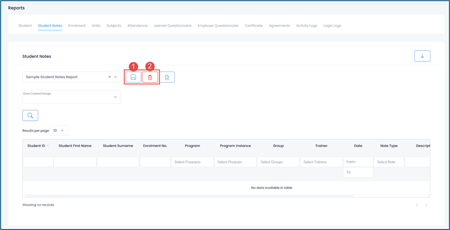Screen dimensions: 450x230
Task: Go to previous page arrow
Action: click(417, 205)
